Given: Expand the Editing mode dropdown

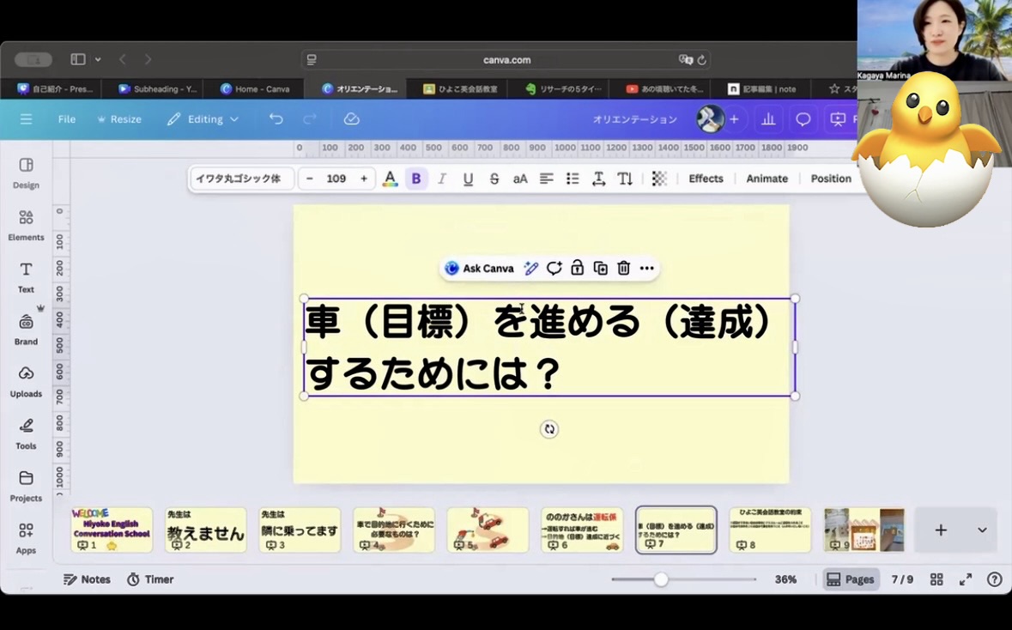Looking at the screenshot, I should tap(203, 119).
